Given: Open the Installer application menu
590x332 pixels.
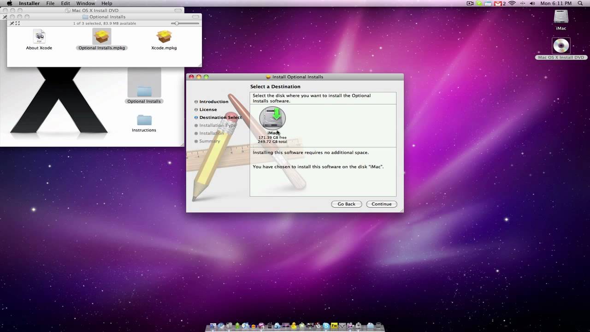Looking at the screenshot, I should 29,3.
